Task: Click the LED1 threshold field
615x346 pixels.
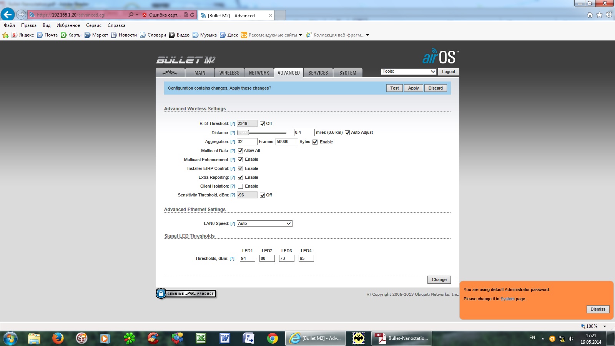Action: 247,258
